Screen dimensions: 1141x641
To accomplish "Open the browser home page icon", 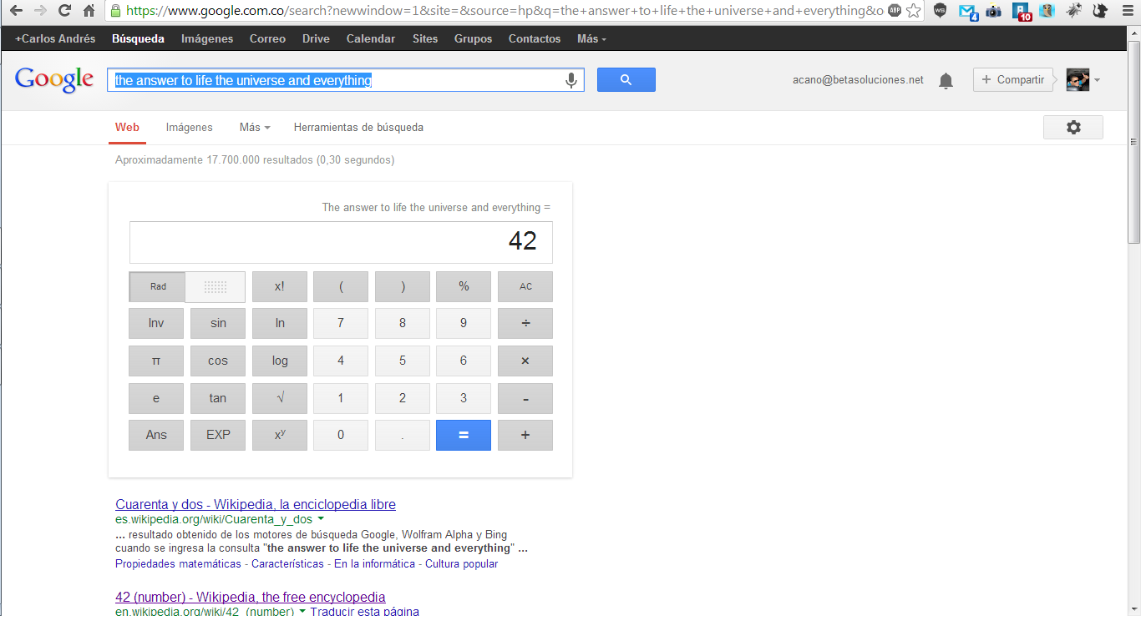I will 89,11.
